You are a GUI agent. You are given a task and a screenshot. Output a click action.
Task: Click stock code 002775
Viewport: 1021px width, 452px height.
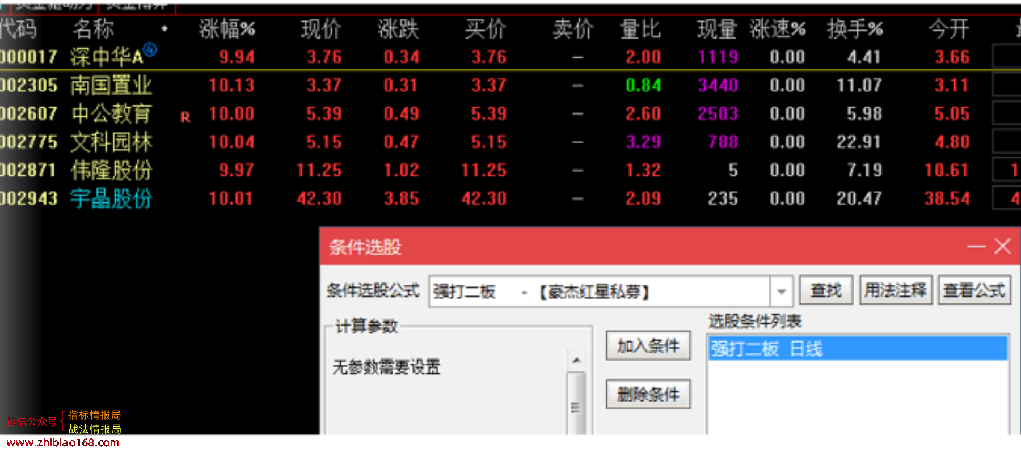pos(29,142)
